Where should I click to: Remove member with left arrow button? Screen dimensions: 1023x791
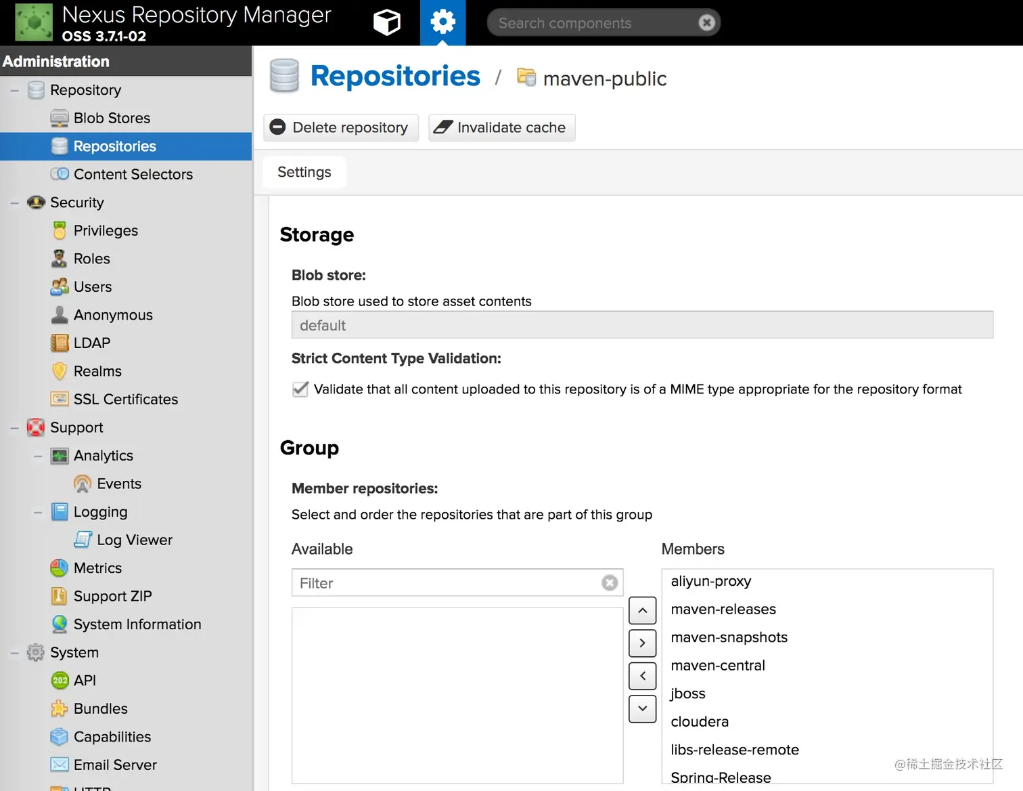[x=642, y=676]
